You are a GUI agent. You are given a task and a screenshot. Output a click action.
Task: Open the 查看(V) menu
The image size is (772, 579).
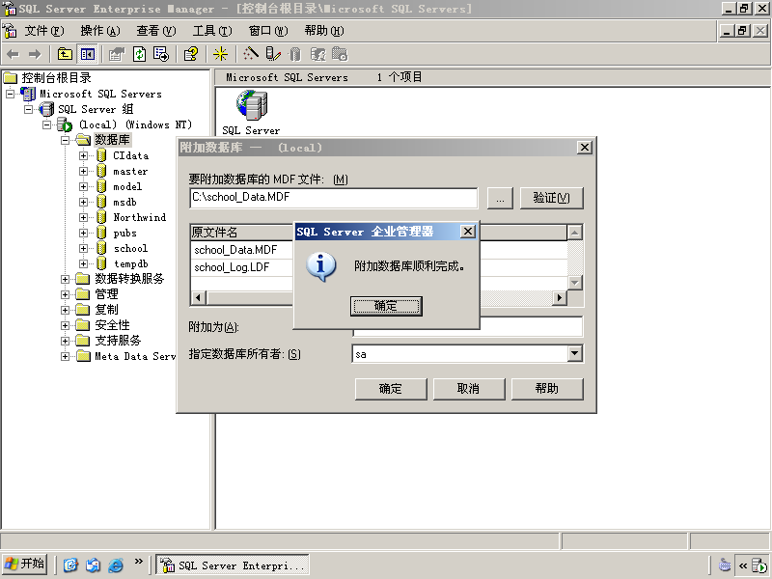(156, 31)
